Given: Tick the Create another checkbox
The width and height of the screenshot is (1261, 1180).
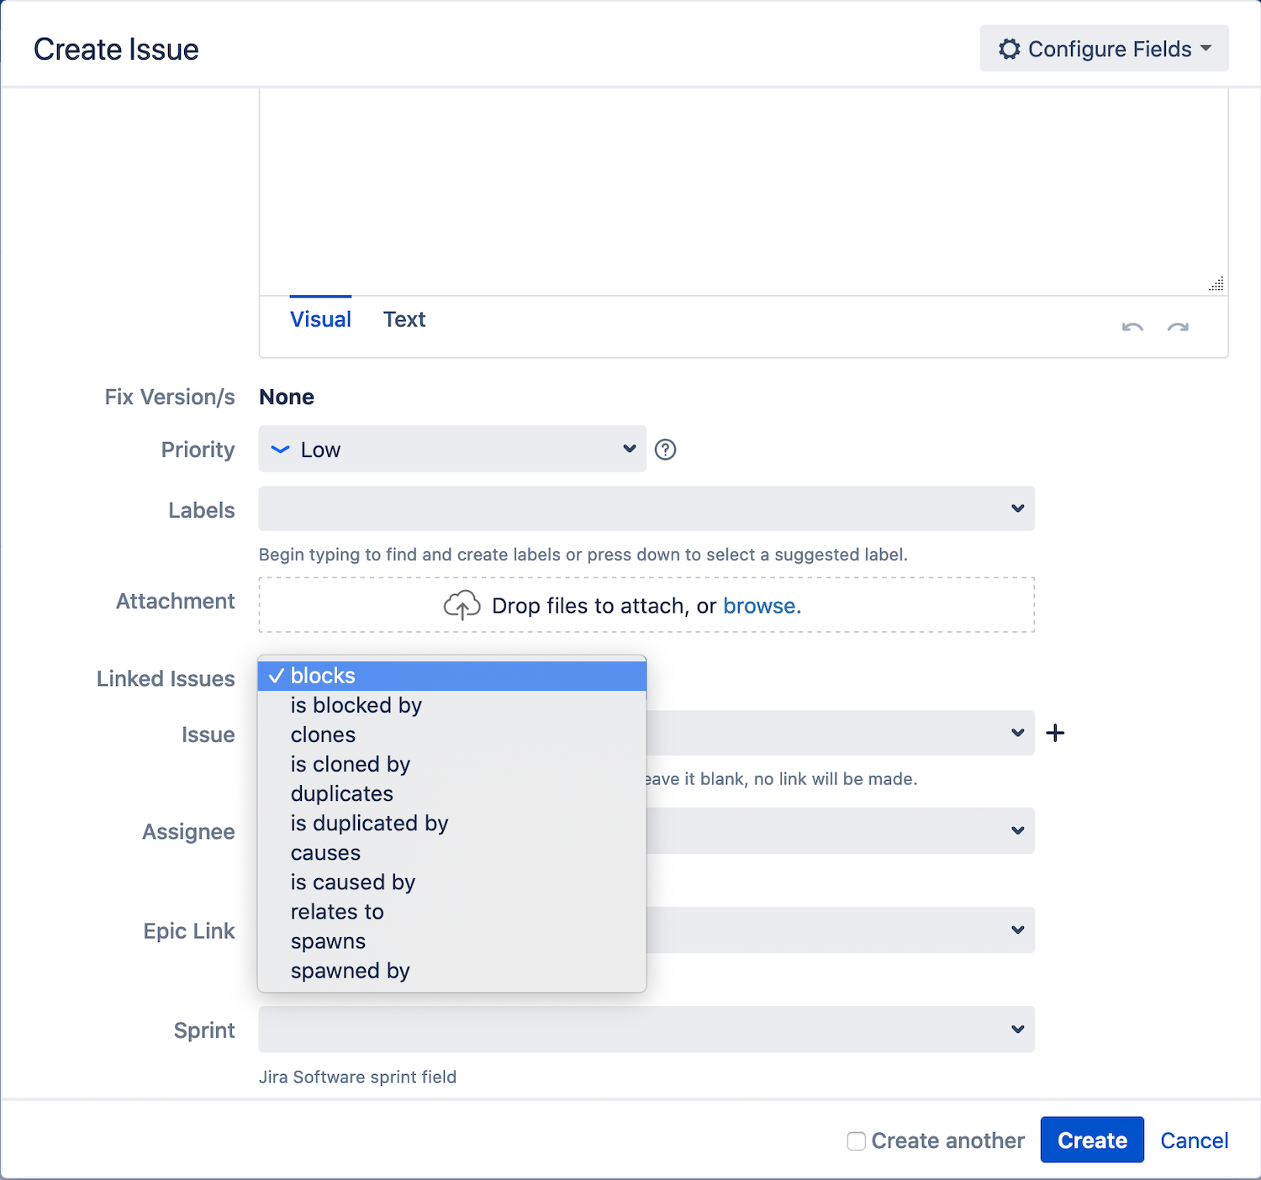Looking at the screenshot, I should [856, 1140].
